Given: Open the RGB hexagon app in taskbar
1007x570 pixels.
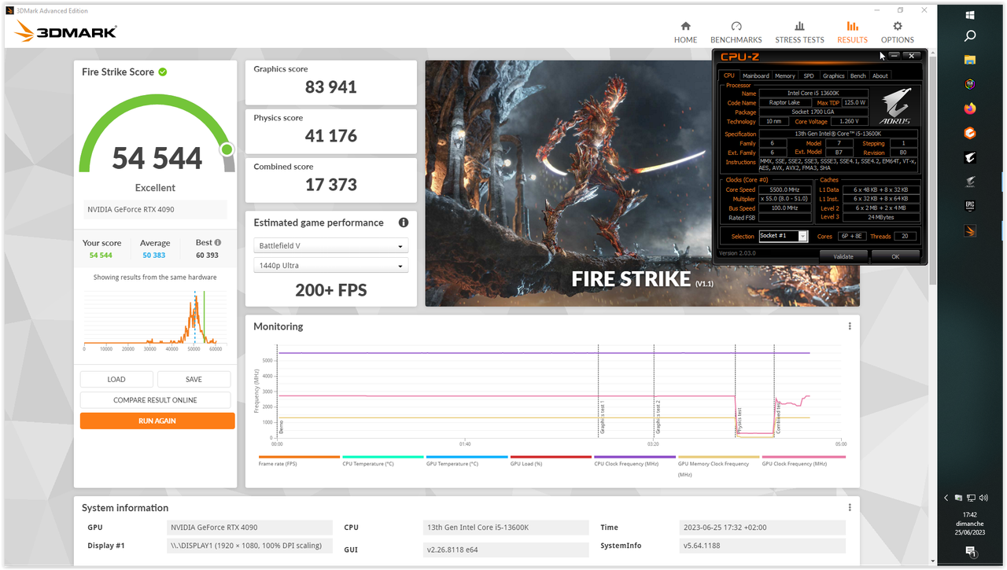Looking at the screenshot, I should pyautogui.click(x=970, y=84).
